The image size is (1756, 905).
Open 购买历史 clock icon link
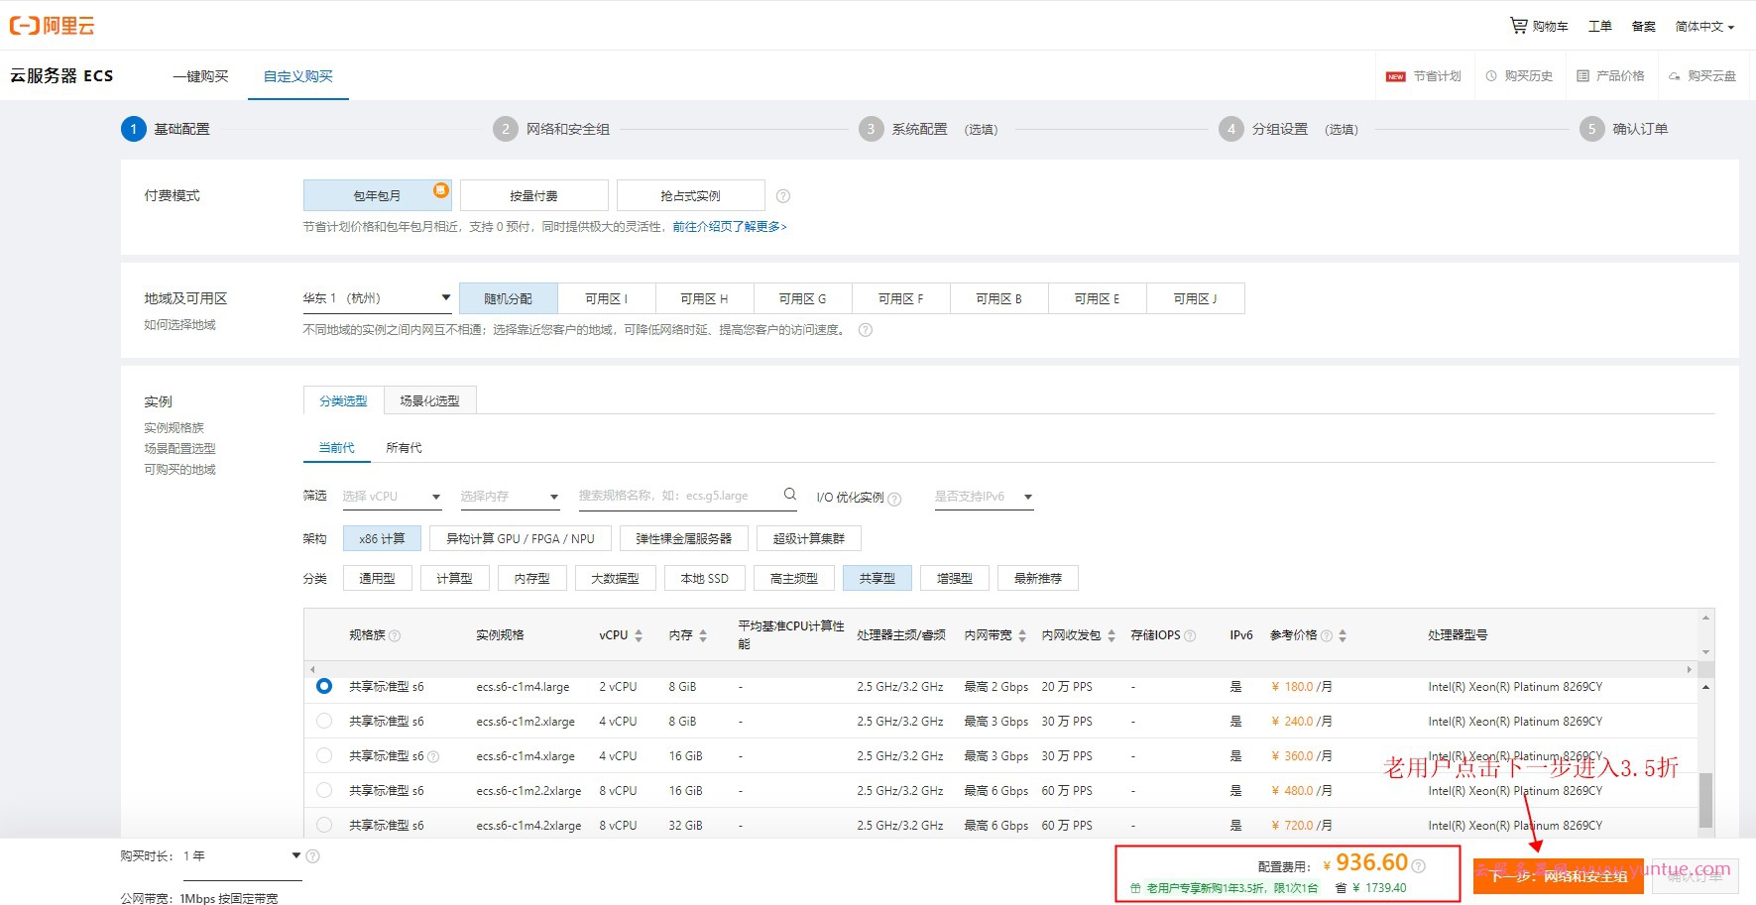pos(1491,76)
